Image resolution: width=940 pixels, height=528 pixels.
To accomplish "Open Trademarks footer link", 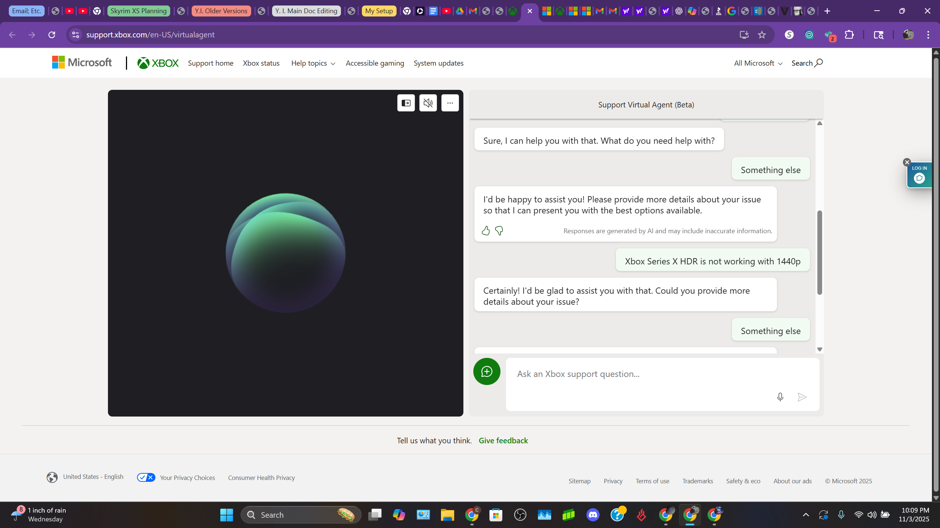I will (x=698, y=481).
